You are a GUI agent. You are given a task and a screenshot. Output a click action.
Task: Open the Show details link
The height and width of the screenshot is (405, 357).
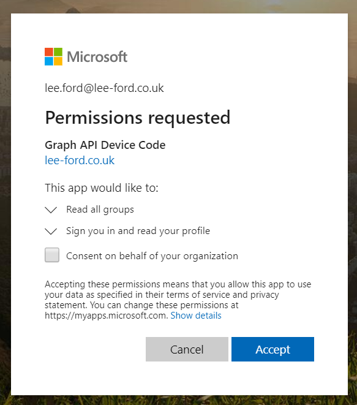[x=196, y=316]
